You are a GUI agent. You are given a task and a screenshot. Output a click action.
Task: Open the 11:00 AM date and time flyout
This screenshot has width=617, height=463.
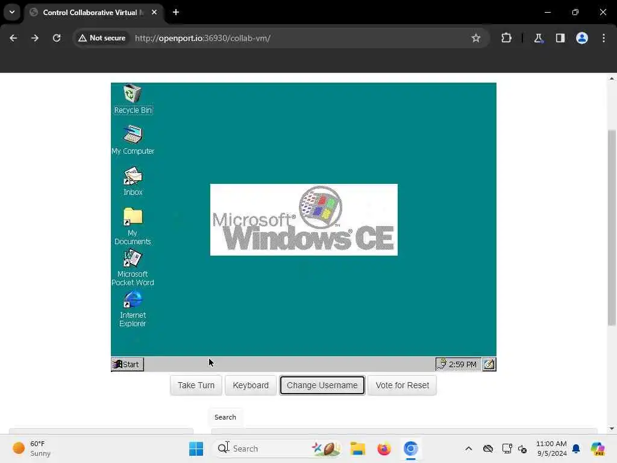point(551,449)
